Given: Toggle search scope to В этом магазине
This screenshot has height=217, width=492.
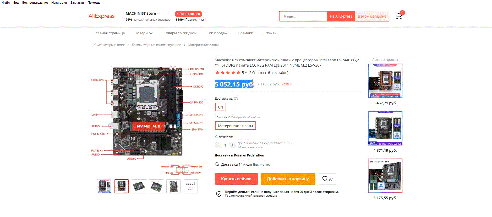Looking at the screenshot, I should [372, 16].
